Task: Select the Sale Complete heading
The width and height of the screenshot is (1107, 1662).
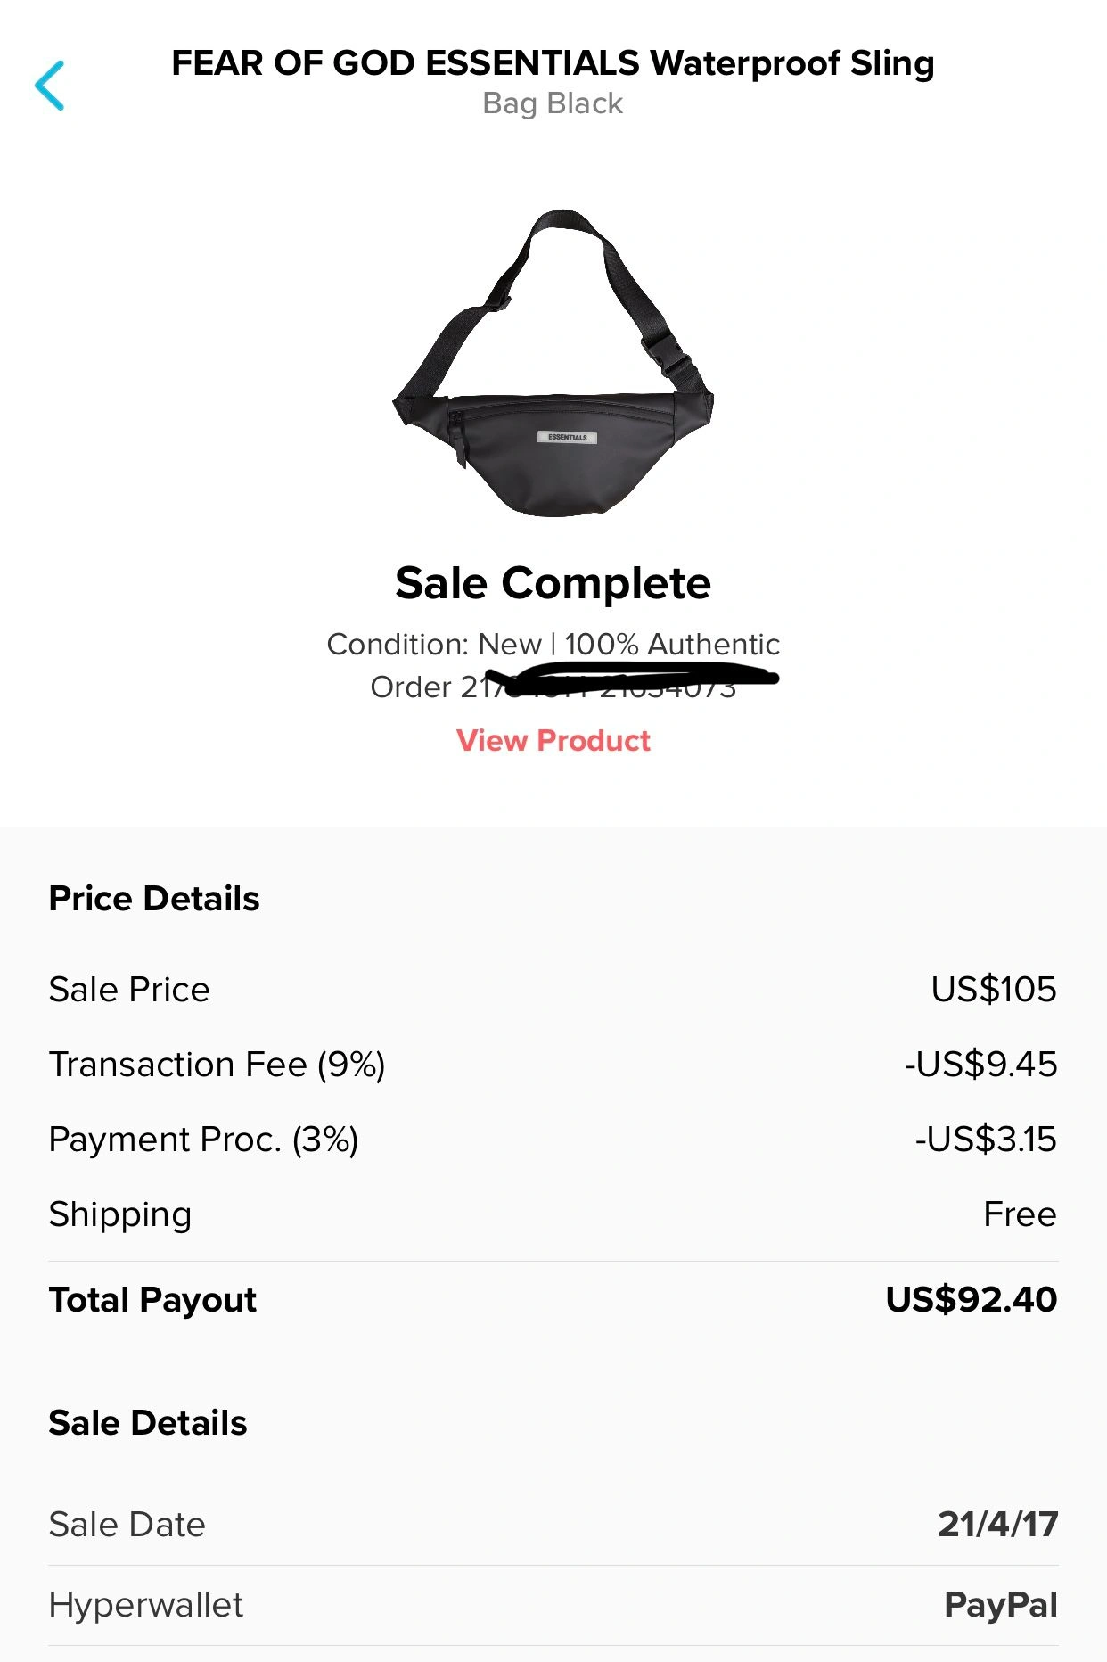Action: [x=553, y=583]
